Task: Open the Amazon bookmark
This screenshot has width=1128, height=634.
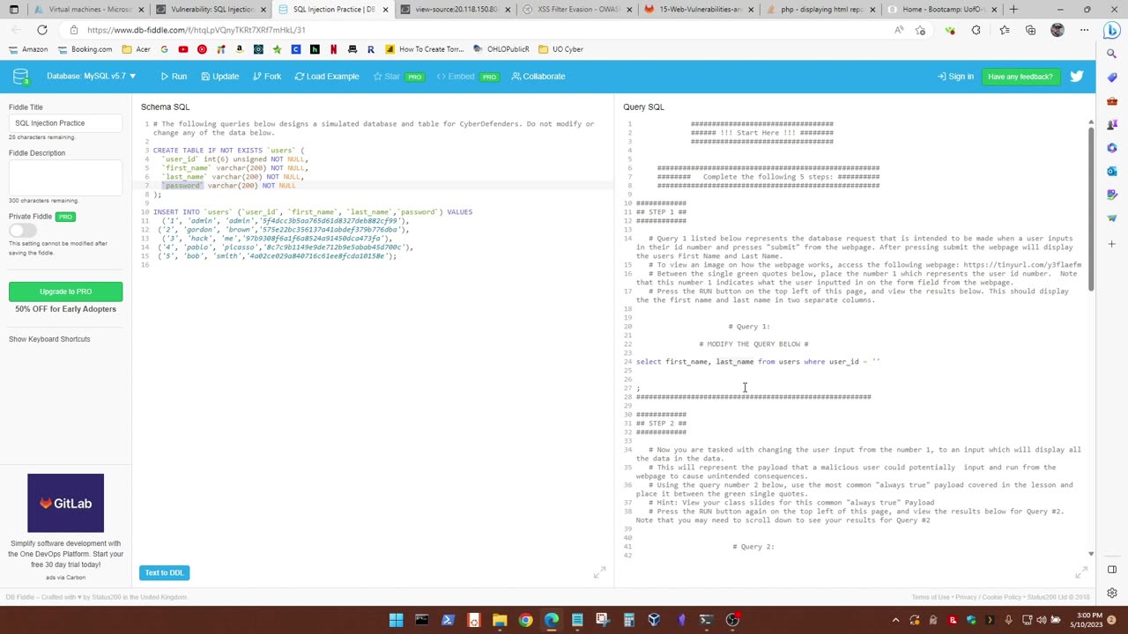Action: coord(28,49)
